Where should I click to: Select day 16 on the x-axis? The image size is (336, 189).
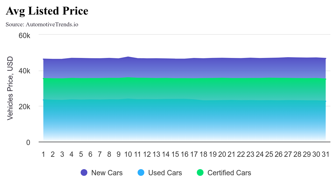click(x=185, y=154)
